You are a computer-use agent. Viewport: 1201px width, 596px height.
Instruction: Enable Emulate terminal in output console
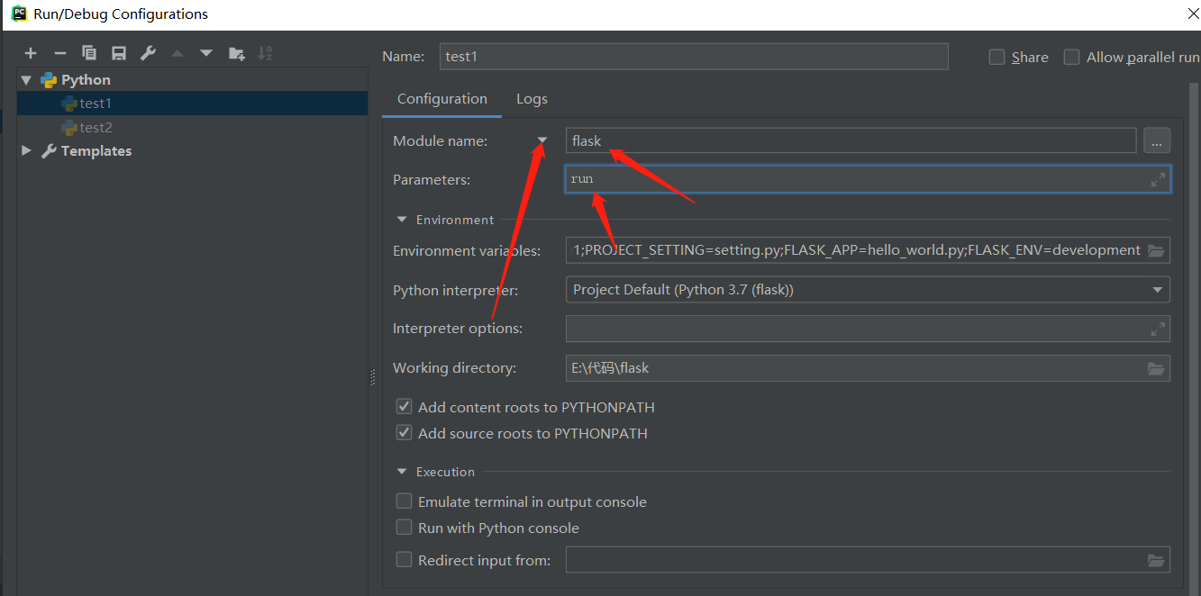tap(405, 501)
